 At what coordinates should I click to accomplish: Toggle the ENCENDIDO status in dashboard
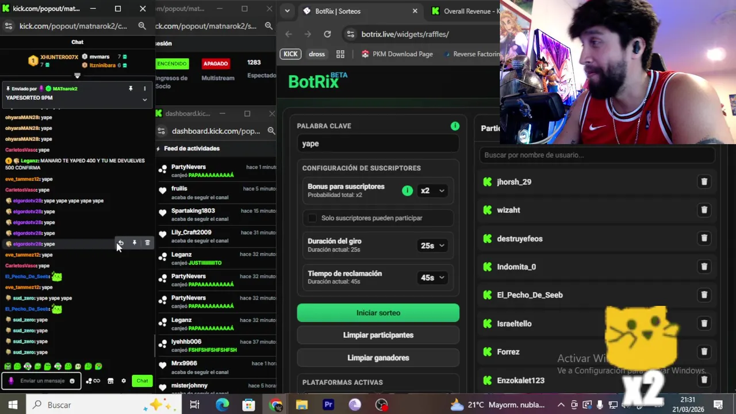172,63
